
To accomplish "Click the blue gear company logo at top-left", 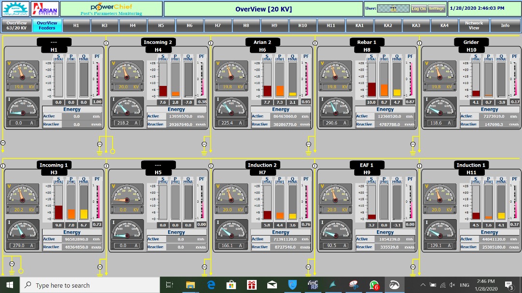I will click(x=15, y=9).
